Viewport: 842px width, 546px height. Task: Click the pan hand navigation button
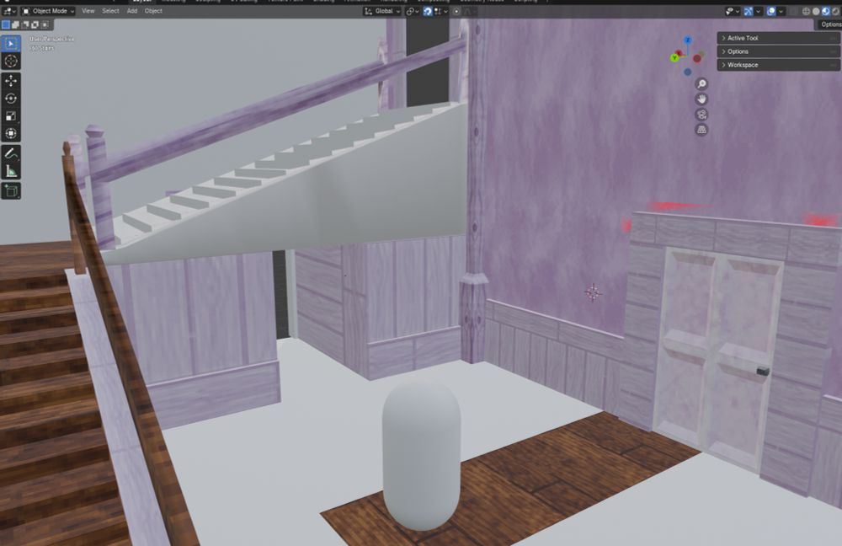pos(701,99)
